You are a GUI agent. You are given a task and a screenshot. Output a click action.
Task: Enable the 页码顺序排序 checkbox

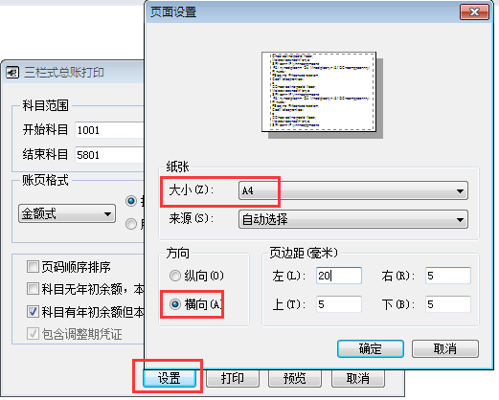tap(33, 267)
